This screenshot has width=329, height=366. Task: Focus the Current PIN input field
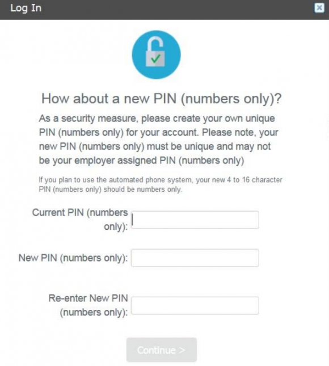click(x=195, y=220)
